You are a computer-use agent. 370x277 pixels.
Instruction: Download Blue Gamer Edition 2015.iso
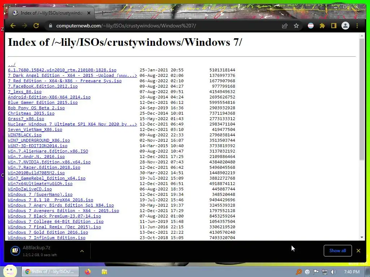tap(43, 102)
